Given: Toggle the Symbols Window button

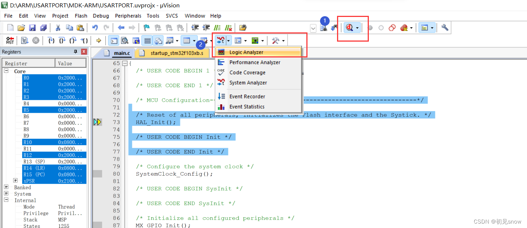Looking at the screenshot, I should 136,41.
